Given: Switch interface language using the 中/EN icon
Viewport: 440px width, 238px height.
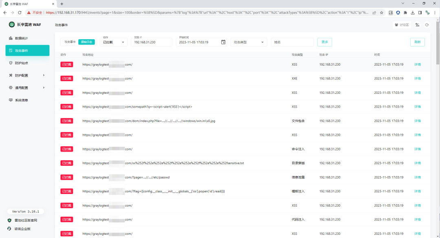Looking at the screenshot, I should (417, 25).
